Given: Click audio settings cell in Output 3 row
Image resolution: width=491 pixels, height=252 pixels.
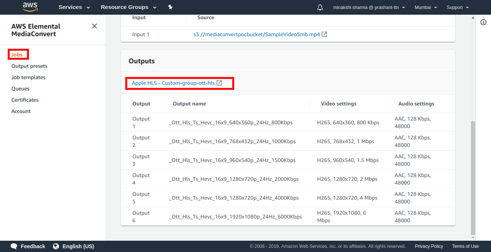Looking at the screenshot, I should (x=413, y=160).
